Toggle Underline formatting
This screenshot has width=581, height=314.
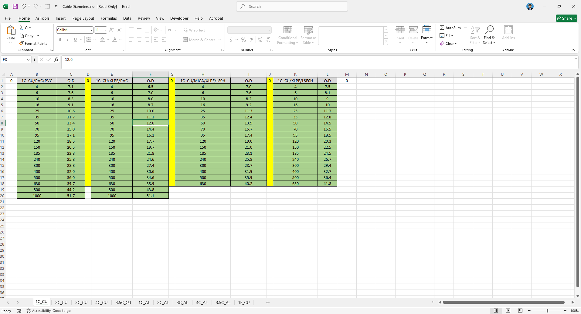pos(75,40)
